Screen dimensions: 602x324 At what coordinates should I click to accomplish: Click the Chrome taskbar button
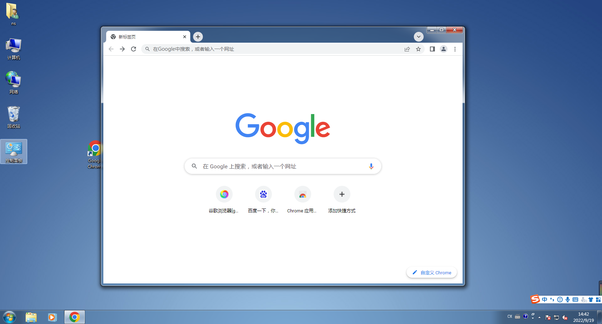[x=75, y=317]
